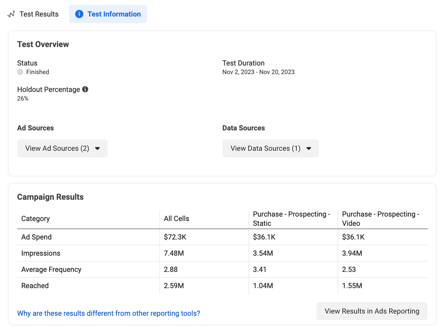This screenshot has height=332, width=446.
Task: Select the Purchase - Prospecting - Static column header
Action: [x=293, y=218]
